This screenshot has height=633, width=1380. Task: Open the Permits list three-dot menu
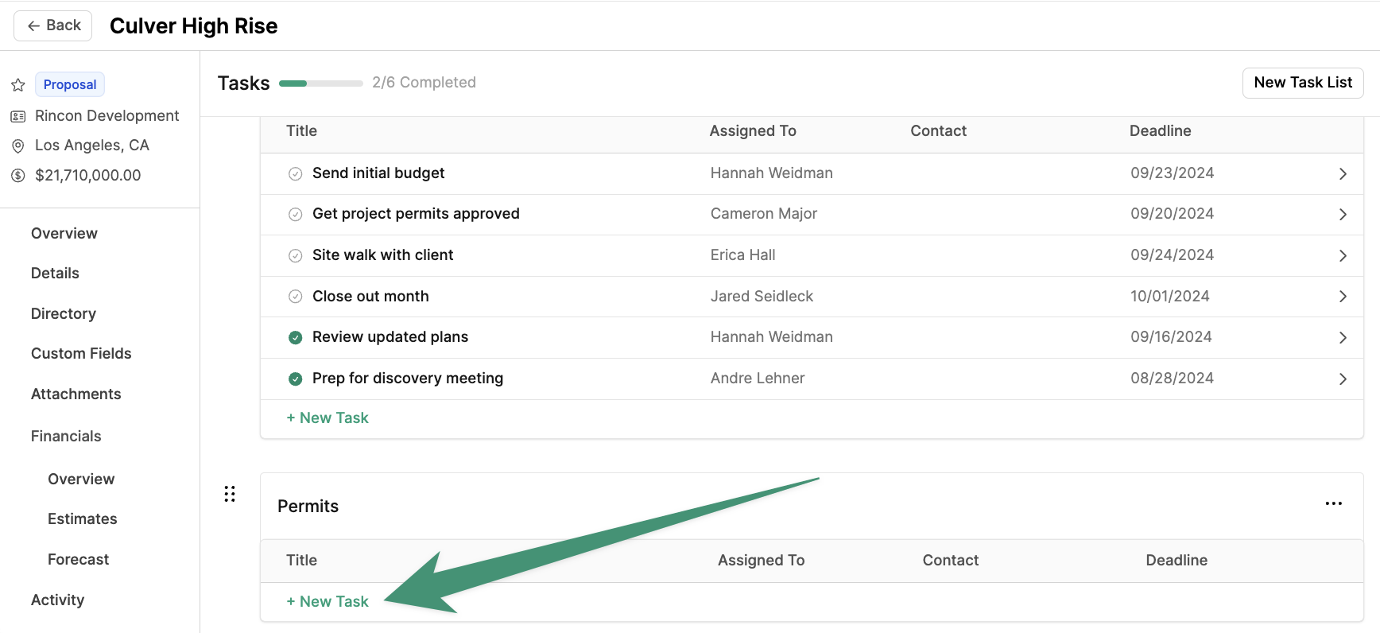click(x=1334, y=503)
